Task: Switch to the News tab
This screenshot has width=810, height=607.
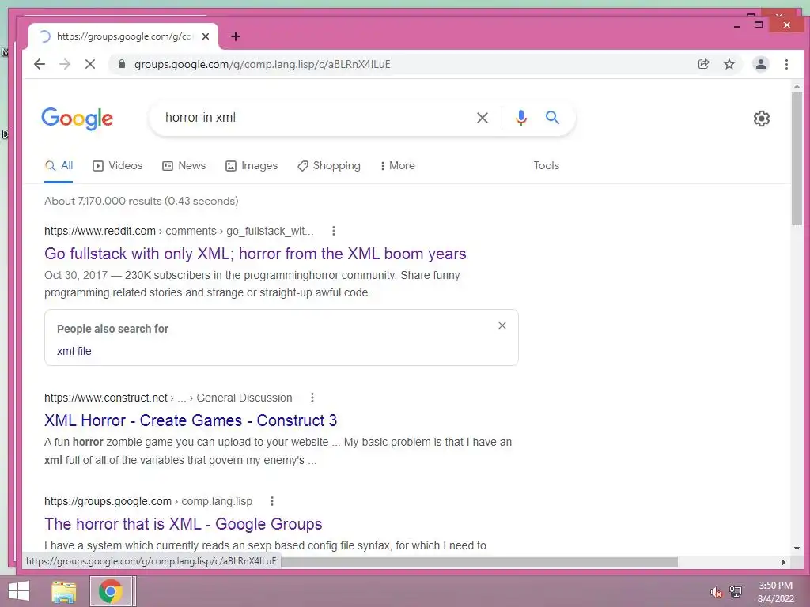Action: pos(184,166)
